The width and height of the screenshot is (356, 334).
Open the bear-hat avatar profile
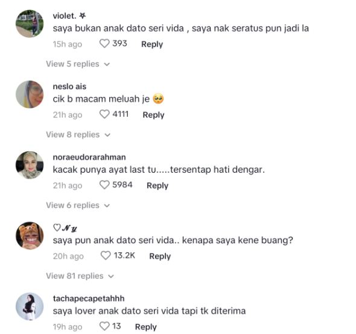[x=30, y=235]
